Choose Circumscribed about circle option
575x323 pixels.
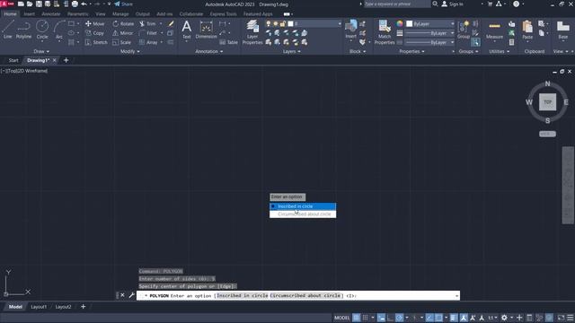(303, 214)
